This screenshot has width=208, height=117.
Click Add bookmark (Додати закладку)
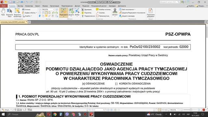[x=127, y=16]
